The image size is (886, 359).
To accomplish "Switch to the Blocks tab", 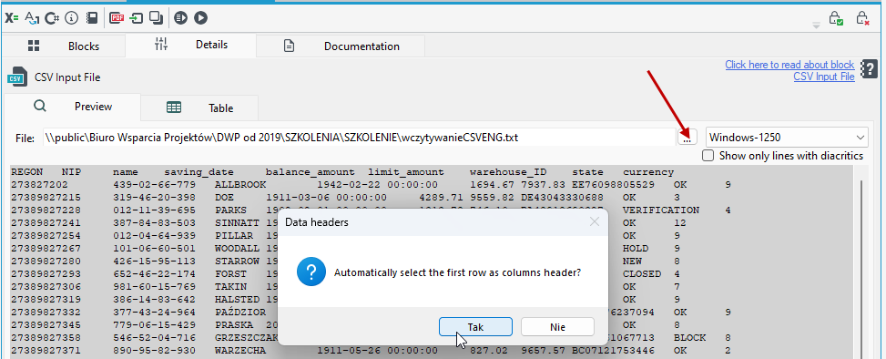I will 64,46.
